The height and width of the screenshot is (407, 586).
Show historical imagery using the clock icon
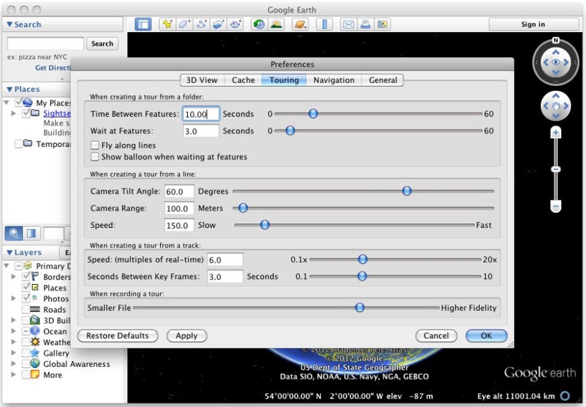click(x=259, y=25)
